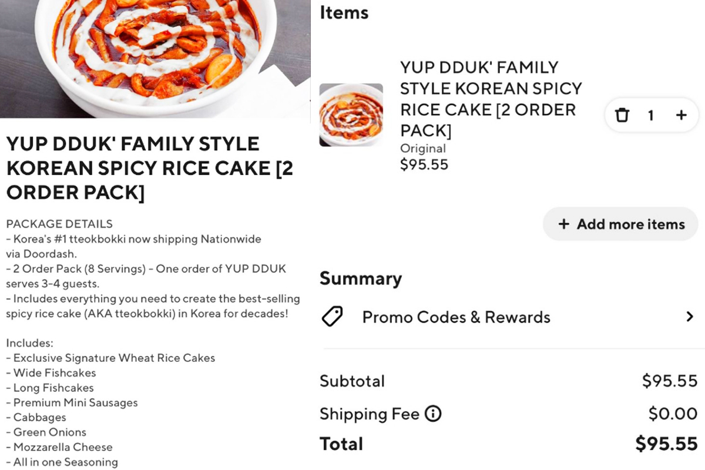Screen dimensions: 705x470
Task: Click the Summary section heading
Action: [x=360, y=278]
